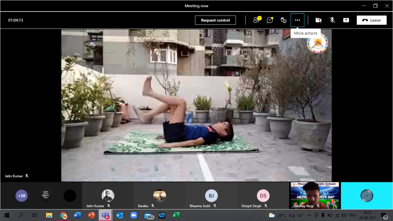Viewport: 393px width, 221px height.
Task: Select Bhawna Joshi's participant tile
Action: pos(211,196)
